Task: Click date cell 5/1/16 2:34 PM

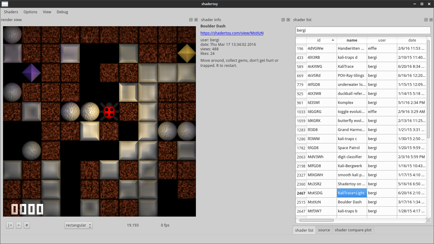Action: pyautogui.click(x=412, y=102)
